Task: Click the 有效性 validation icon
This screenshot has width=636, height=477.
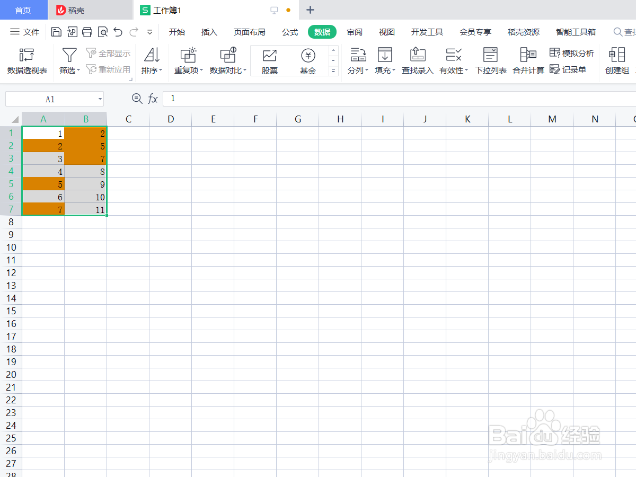Action: point(454,55)
